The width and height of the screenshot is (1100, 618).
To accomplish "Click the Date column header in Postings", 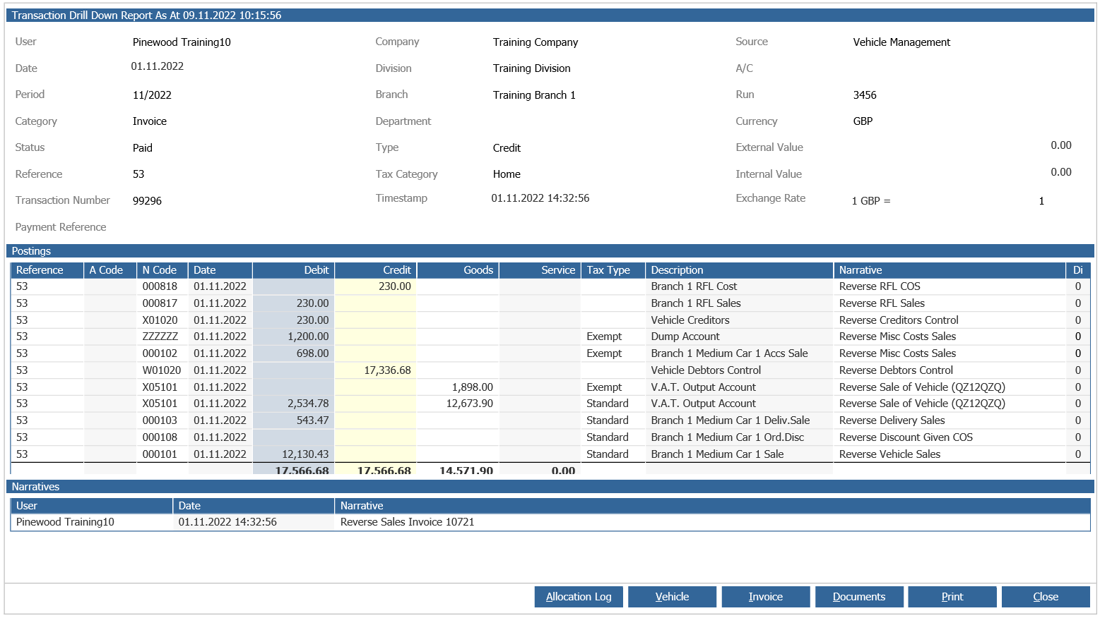I will [220, 270].
